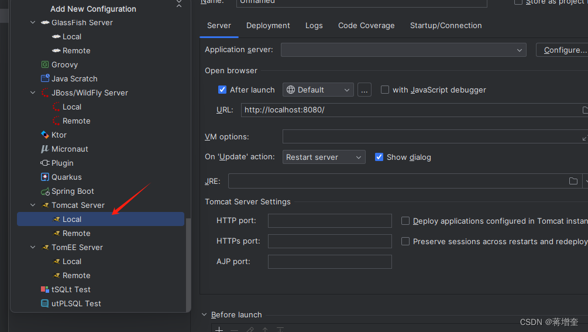The image size is (588, 332).
Task: Collapse the Before launch section
Action: click(x=204, y=315)
